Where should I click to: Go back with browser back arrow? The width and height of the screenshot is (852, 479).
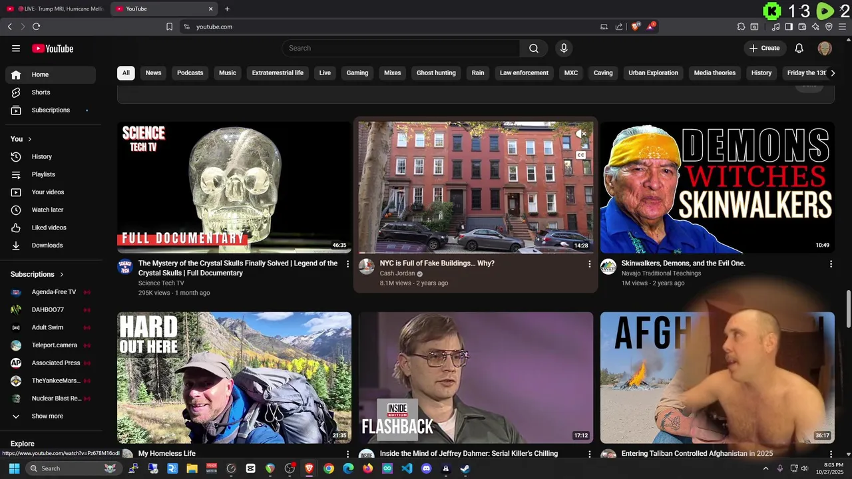pos(9,27)
